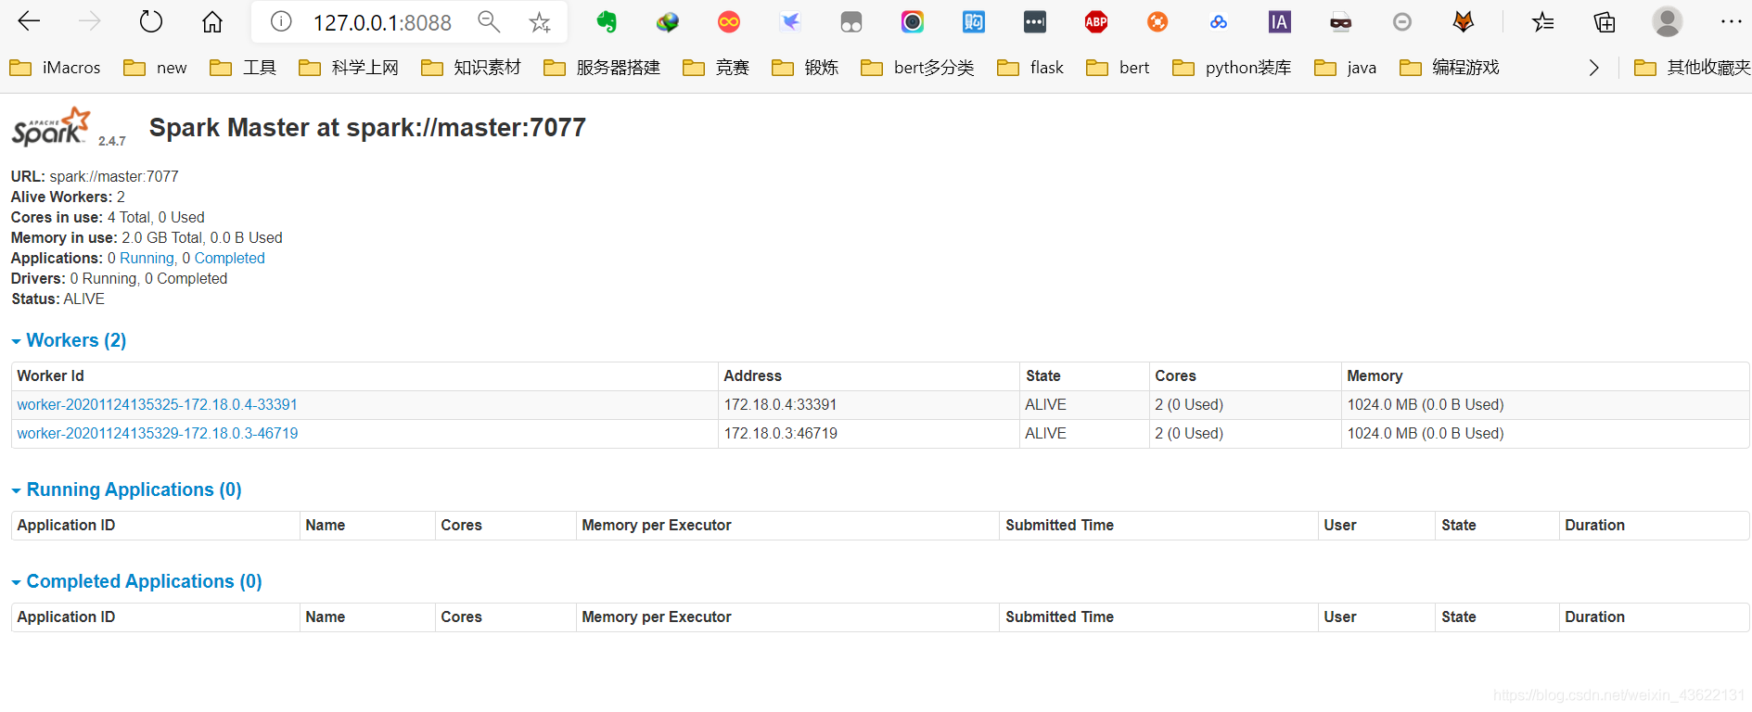Reload the page with refresh icon
This screenshot has height=712, width=1752.
point(151,21)
